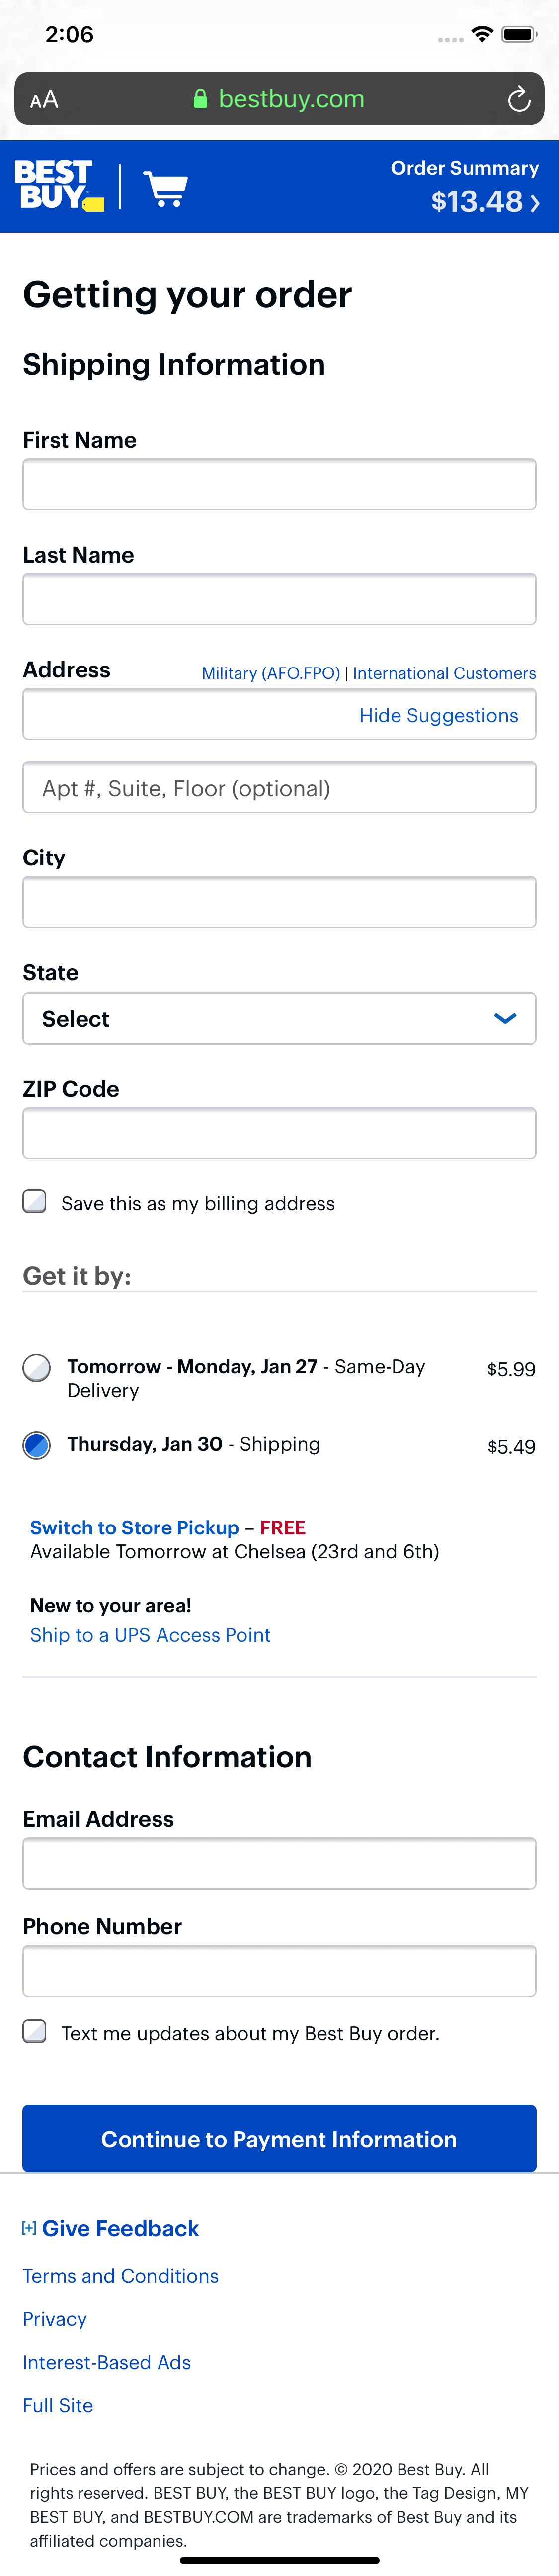Reload the checkout page
The width and height of the screenshot is (559, 2576).
(518, 99)
